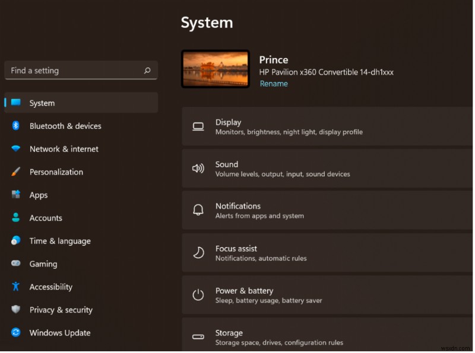Click the Windows Update refresh icon
This screenshot has height=353, width=475.
[16, 333]
